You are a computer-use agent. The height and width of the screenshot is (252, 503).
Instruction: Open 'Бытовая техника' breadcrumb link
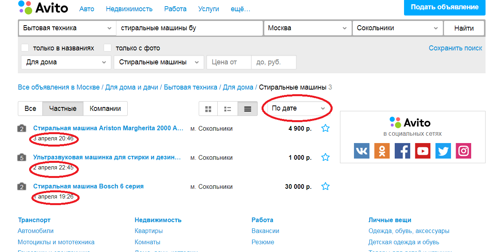(x=191, y=87)
